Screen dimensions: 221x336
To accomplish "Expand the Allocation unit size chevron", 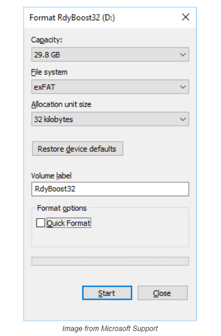I will click(x=183, y=119).
